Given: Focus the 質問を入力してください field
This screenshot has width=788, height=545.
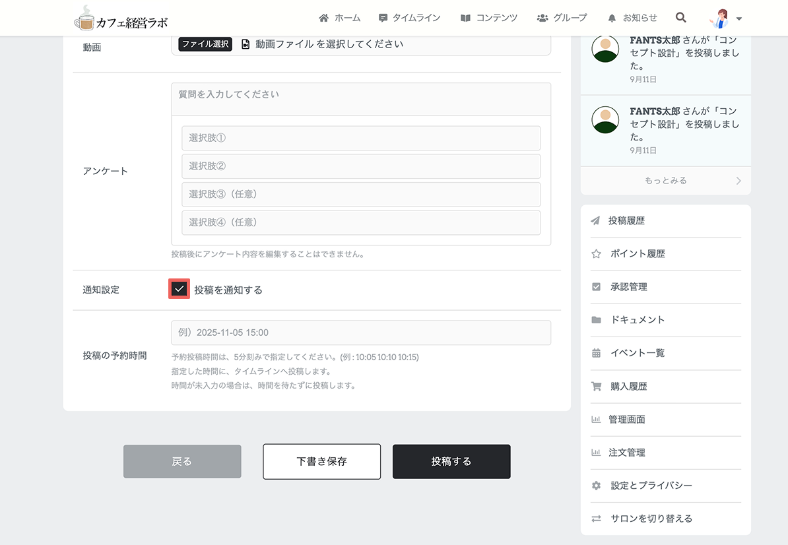Looking at the screenshot, I should (361, 100).
